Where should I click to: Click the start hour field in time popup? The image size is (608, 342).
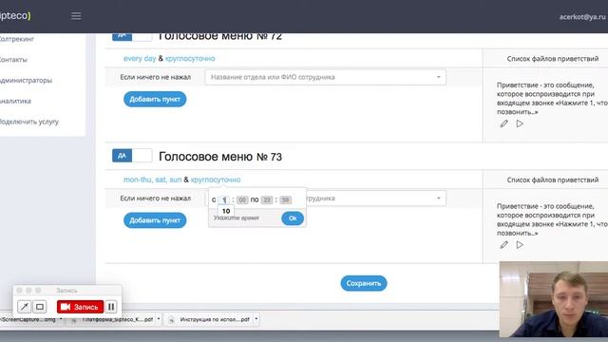coord(224,199)
